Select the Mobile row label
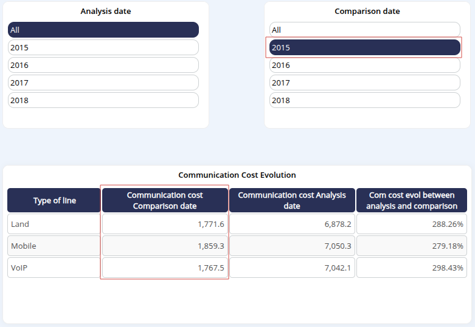Viewport: 475px width, 327px height. 54,246
